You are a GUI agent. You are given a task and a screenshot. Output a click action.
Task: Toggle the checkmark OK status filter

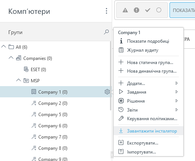tap(148, 10)
